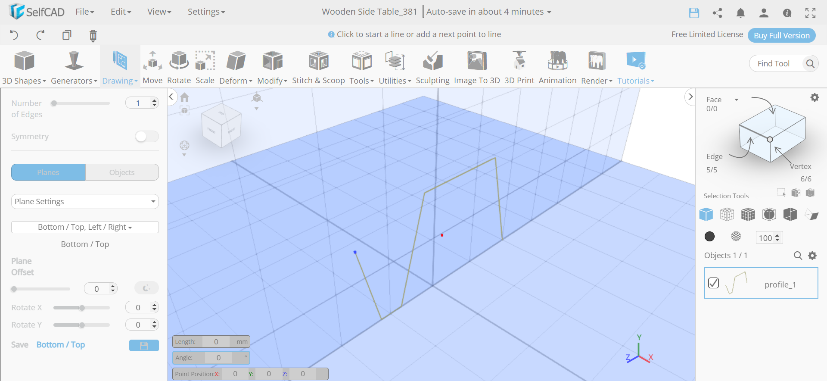Select the profile_1 object thumbnail
This screenshot has height=381, width=827.
pos(737,283)
